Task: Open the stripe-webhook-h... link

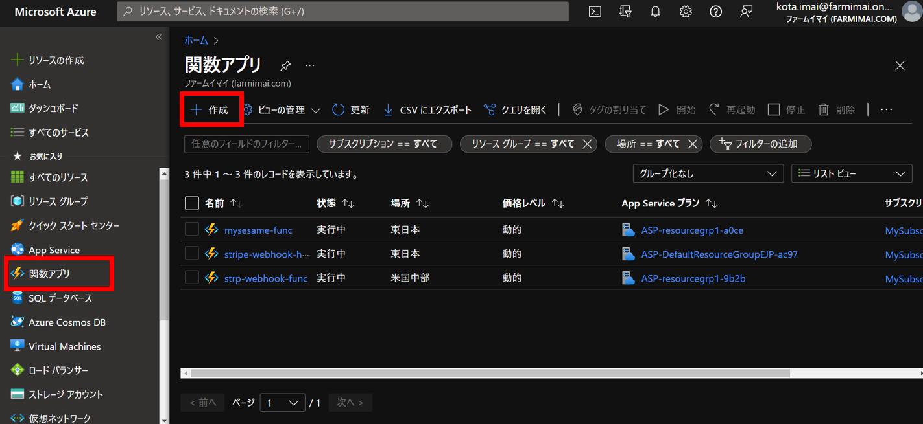Action: click(267, 254)
